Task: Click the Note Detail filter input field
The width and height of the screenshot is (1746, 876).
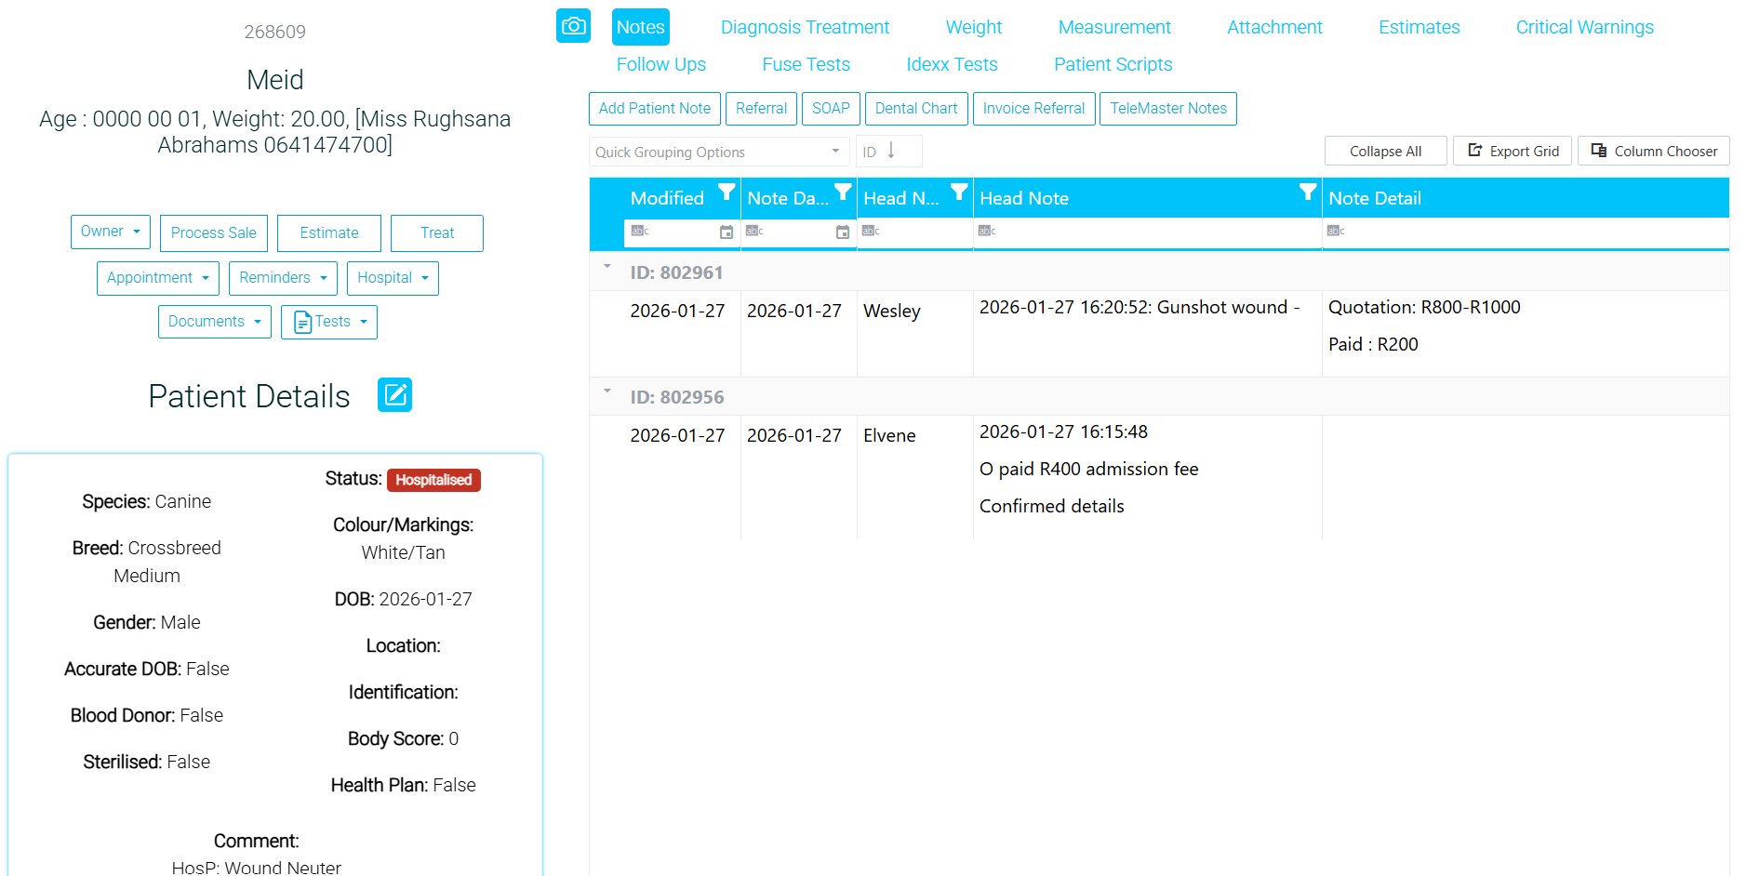Action: click(x=1526, y=232)
